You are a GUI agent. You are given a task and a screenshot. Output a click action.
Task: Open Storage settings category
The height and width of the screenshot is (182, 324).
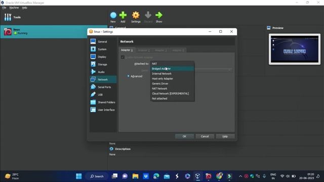(x=103, y=64)
